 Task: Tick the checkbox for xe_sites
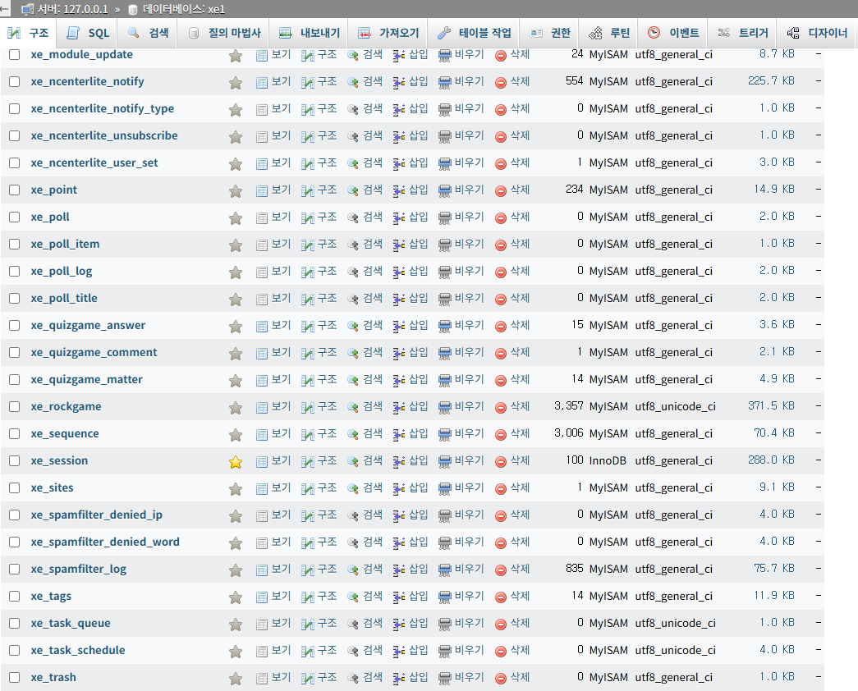pos(14,487)
